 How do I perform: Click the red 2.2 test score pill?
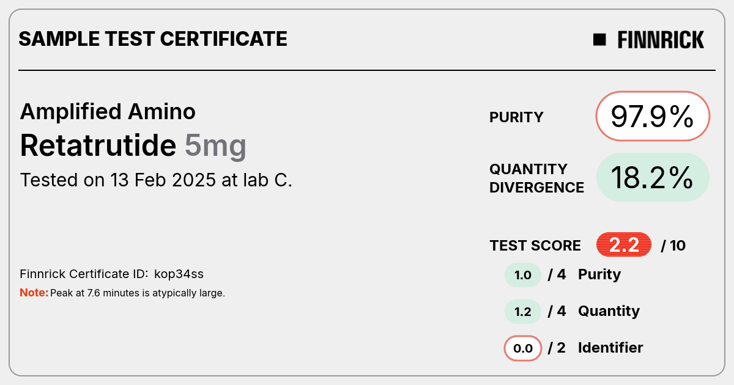point(624,245)
